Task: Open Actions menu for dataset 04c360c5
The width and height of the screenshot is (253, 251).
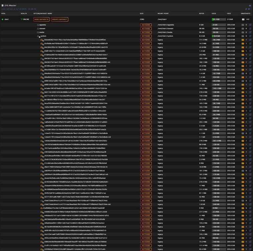Action: click(146, 47)
